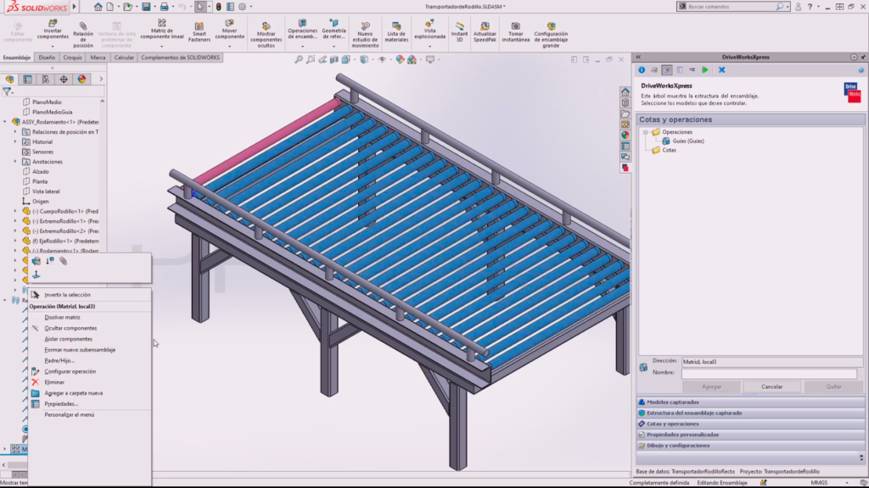Choose Eliminar from context menu

89,382
